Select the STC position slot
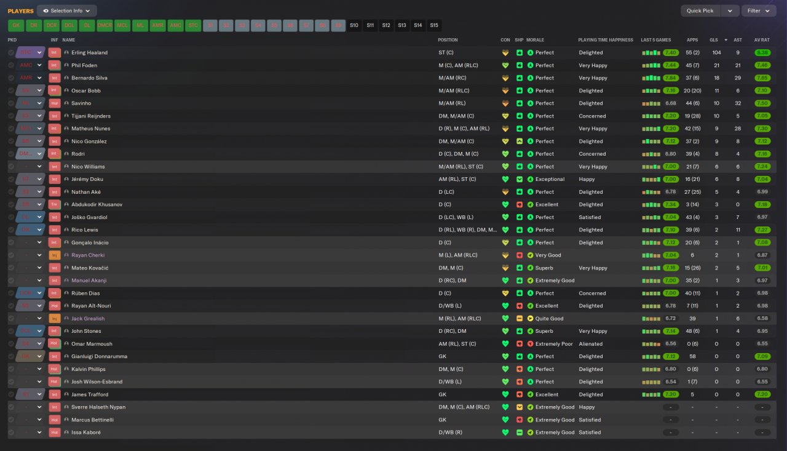This screenshot has width=787, height=451. pyautogui.click(x=193, y=25)
